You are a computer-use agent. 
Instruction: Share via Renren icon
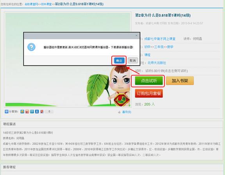[x=37, y=111]
